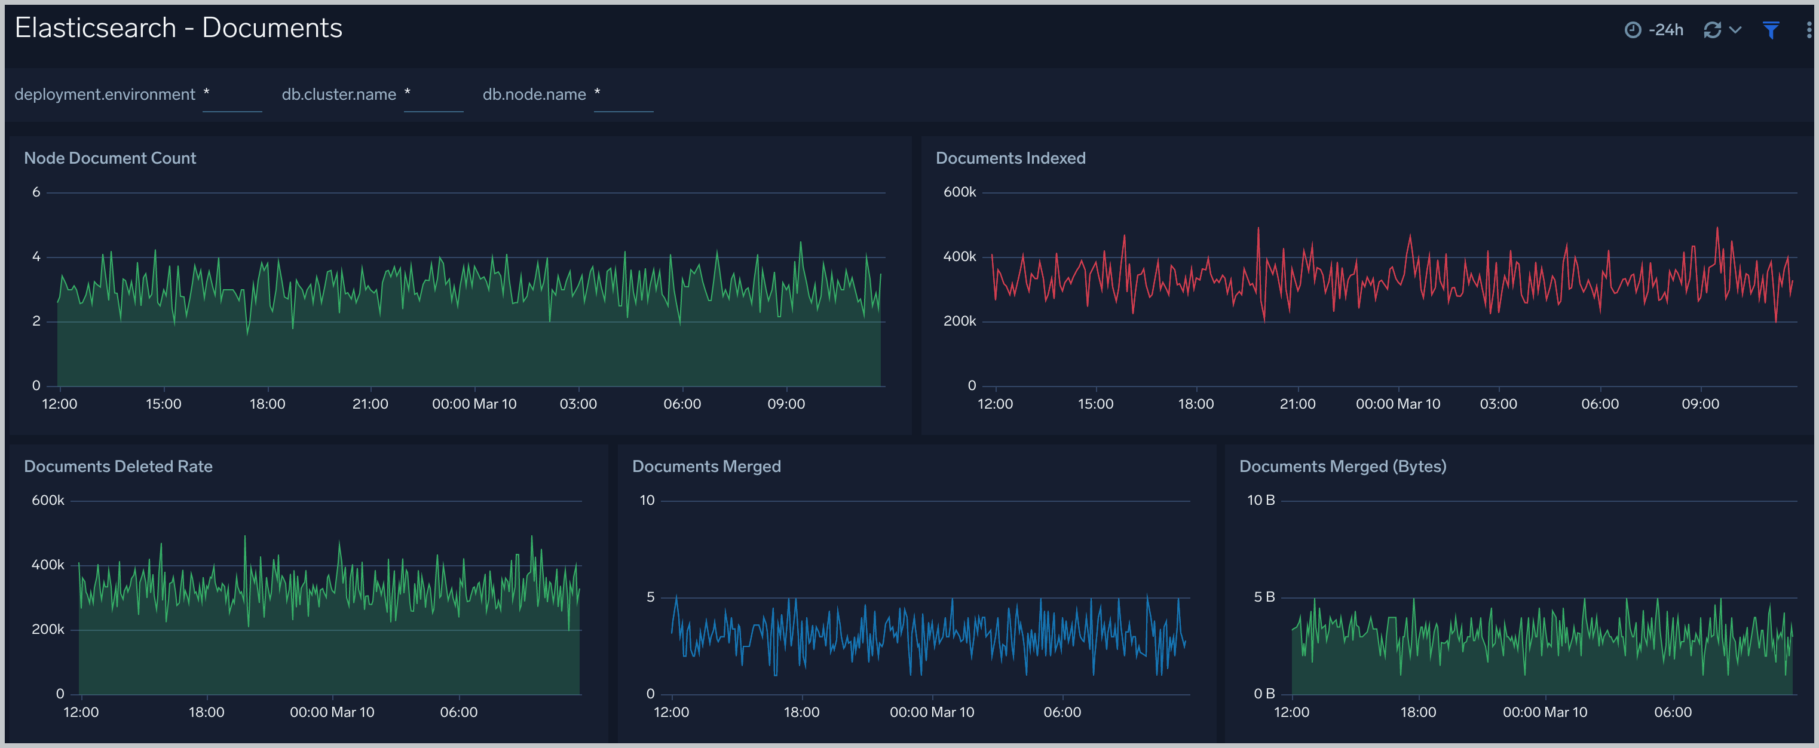Click the Elasticsearch - Documents dashboard title
Viewport: 1819px width, 748px height.
(179, 28)
